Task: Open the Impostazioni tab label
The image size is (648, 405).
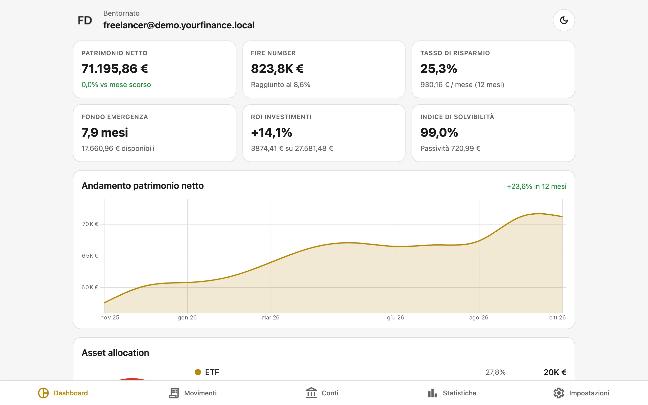Action: click(589, 393)
